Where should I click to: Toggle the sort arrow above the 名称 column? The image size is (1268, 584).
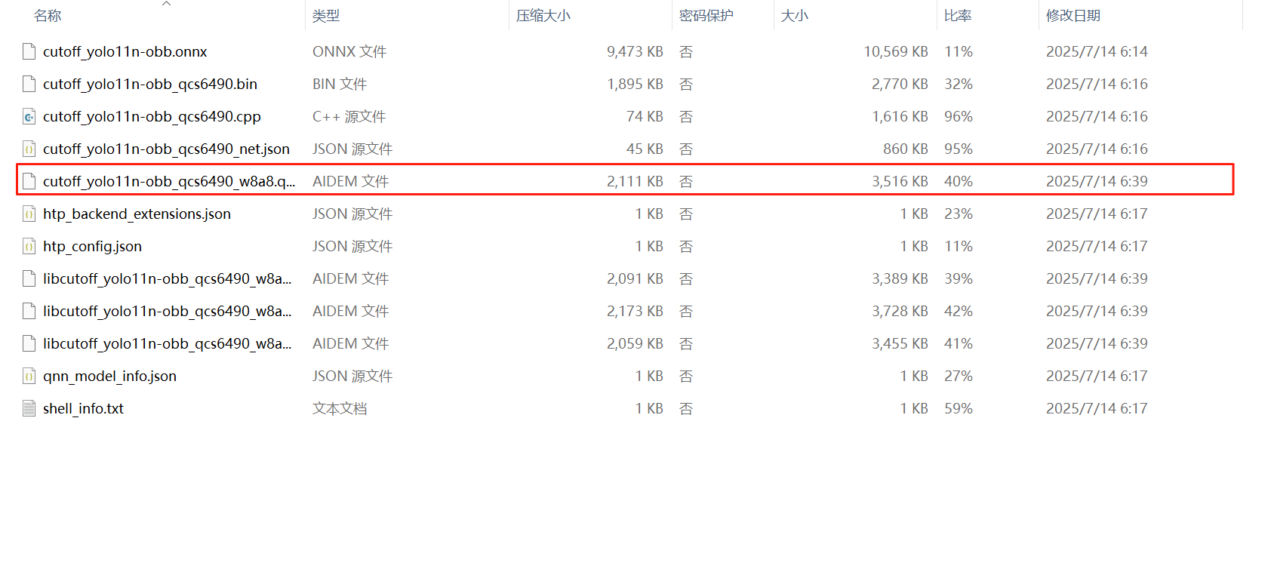(x=167, y=4)
